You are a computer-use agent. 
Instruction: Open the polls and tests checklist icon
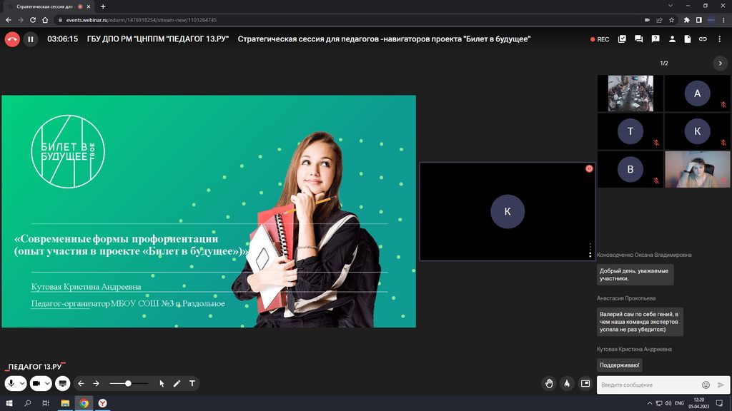point(622,39)
